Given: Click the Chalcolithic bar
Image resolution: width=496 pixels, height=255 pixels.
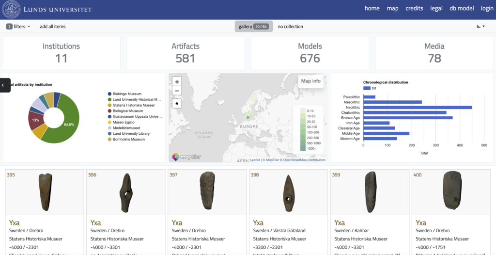Looking at the screenshot, I should (x=405, y=112).
